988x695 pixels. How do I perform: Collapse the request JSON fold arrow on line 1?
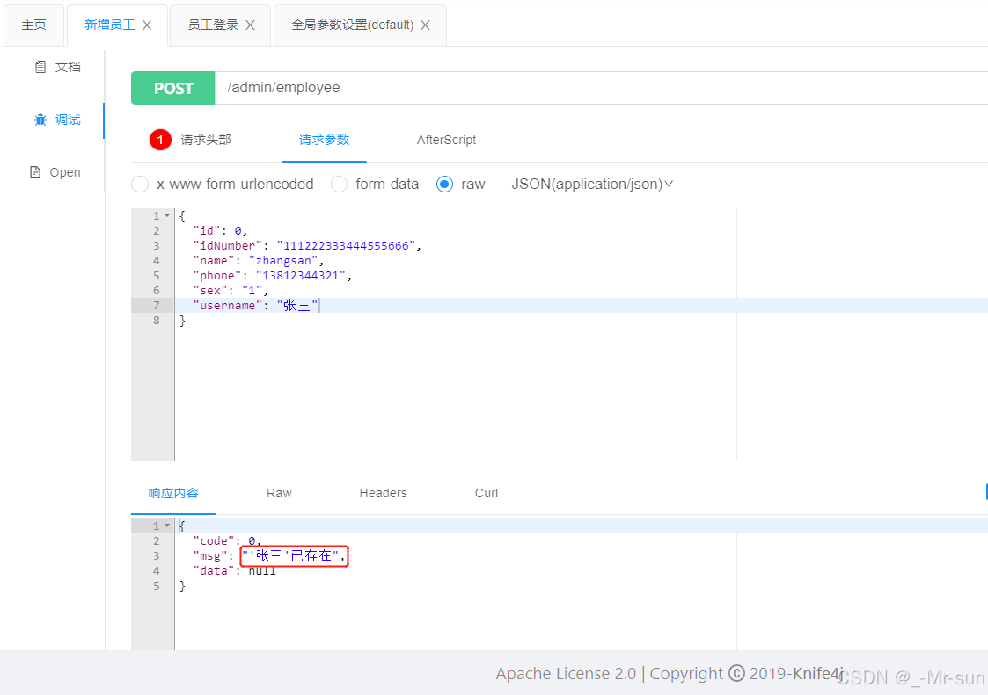(167, 215)
